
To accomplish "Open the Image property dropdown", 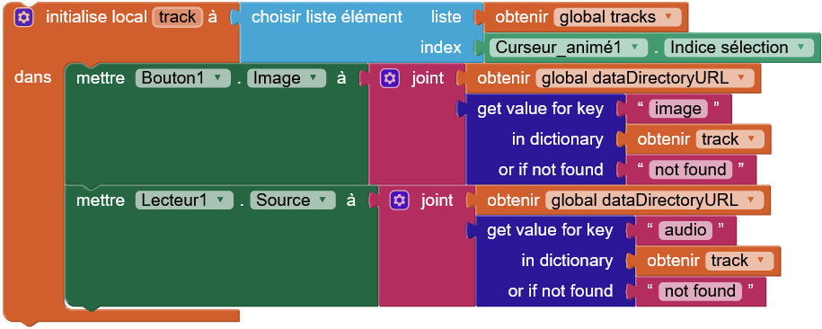I will pyautogui.click(x=287, y=78).
